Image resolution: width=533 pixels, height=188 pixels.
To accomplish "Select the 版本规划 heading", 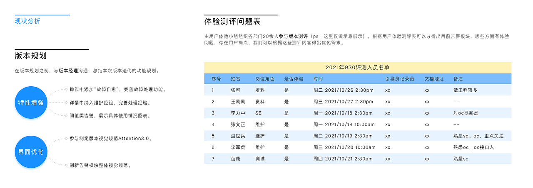I will 30,56.
